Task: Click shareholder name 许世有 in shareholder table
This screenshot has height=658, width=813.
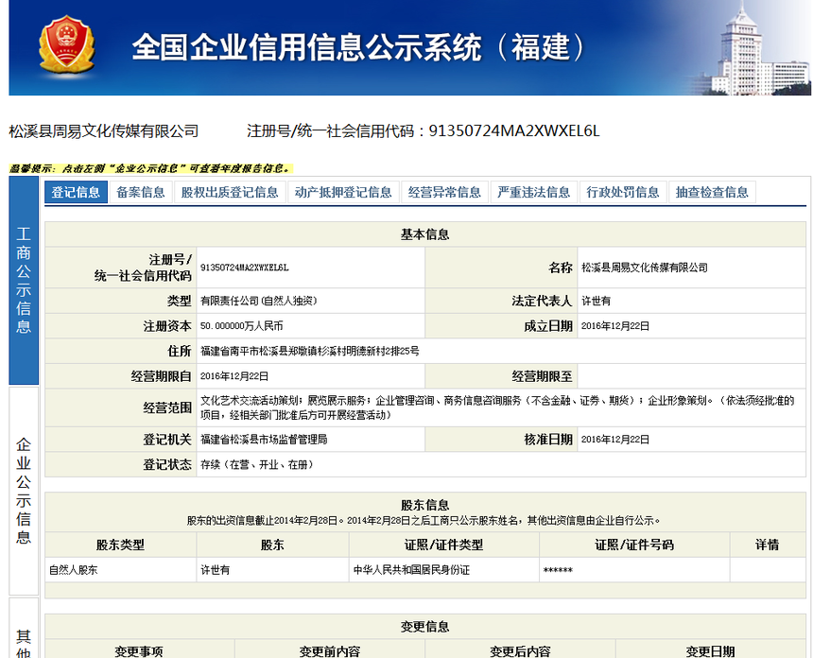Action: (x=216, y=570)
